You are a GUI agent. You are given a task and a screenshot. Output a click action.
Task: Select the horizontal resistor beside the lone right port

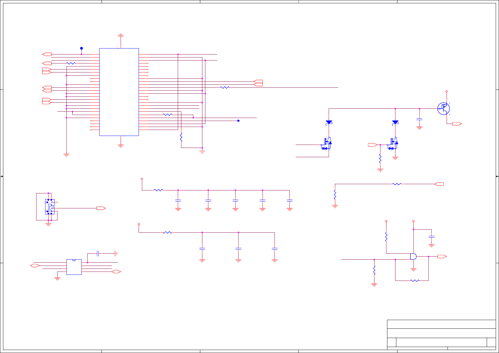[397, 184]
